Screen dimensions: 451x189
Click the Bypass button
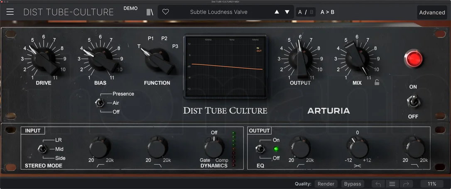click(x=353, y=184)
